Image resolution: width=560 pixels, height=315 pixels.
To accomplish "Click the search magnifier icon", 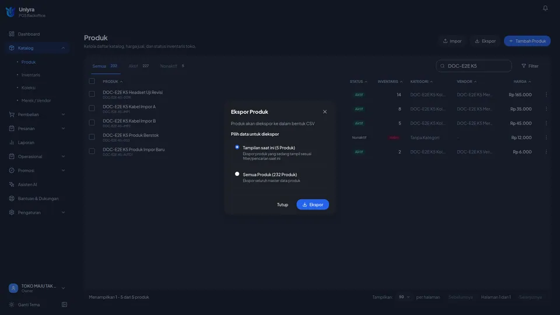I will (443, 66).
